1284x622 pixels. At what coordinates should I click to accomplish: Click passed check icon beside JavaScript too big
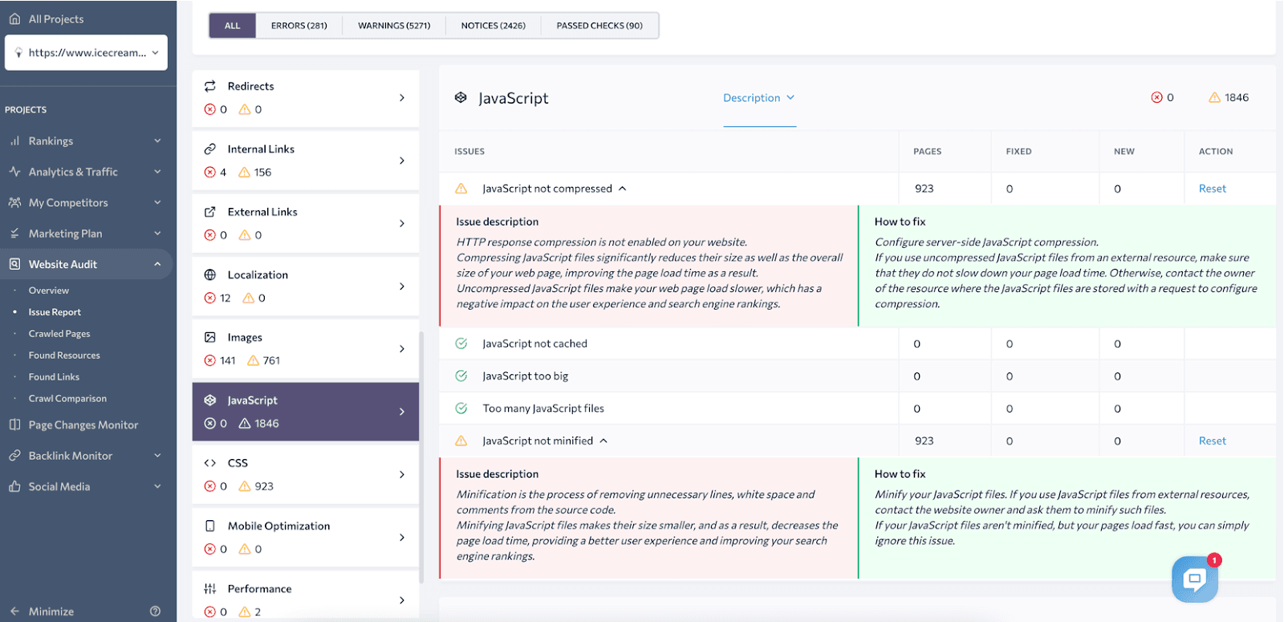coord(461,376)
